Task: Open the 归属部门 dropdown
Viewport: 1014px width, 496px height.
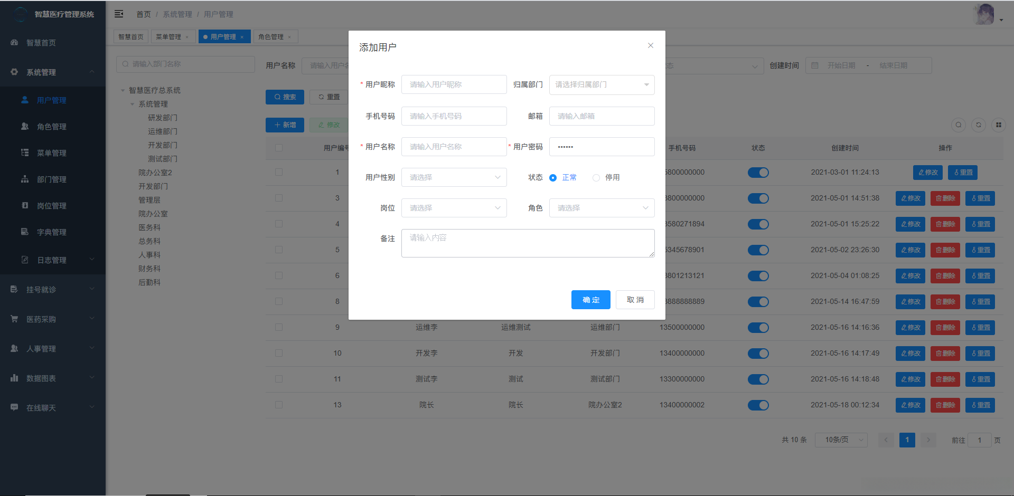Action: tap(602, 84)
